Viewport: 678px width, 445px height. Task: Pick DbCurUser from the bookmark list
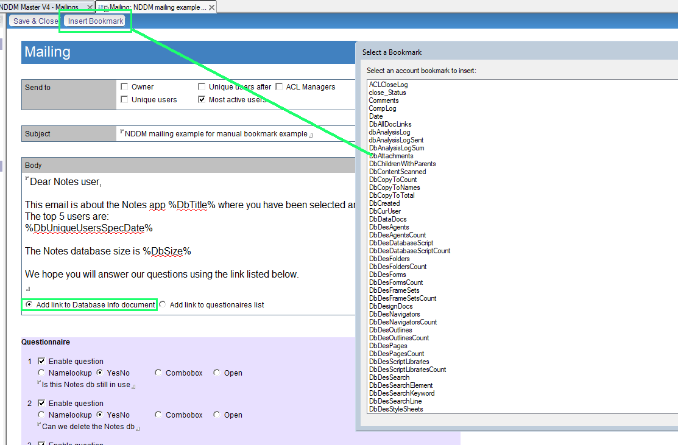[x=384, y=211]
